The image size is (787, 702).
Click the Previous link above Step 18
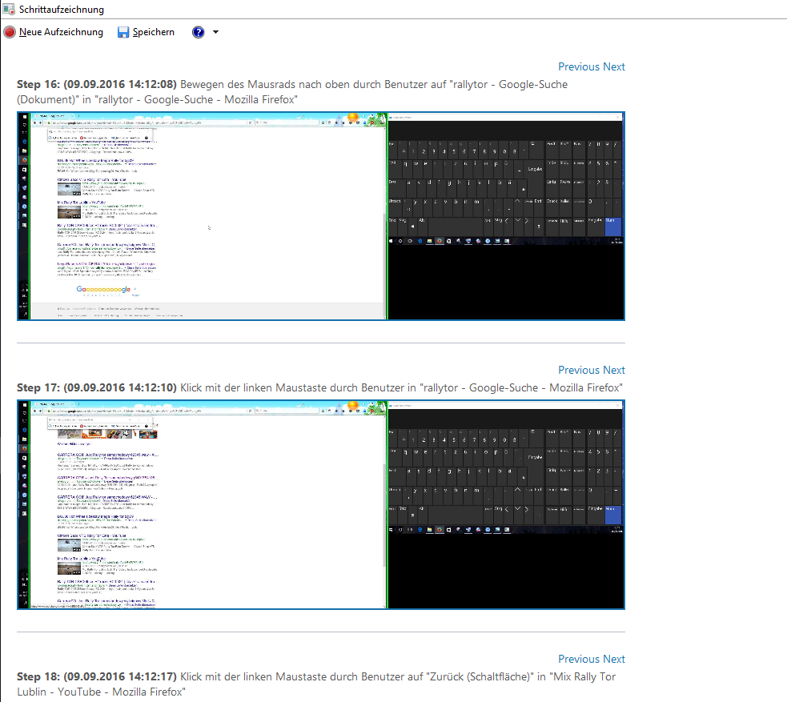tap(578, 659)
